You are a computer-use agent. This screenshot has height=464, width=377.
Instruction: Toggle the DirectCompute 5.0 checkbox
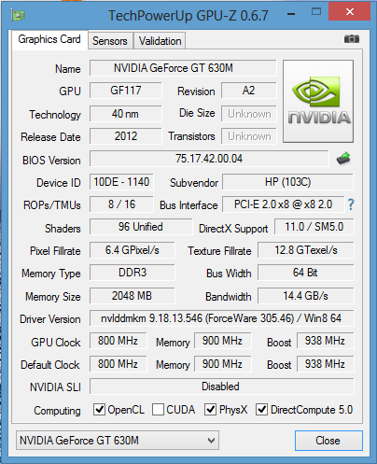pyautogui.click(x=261, y=410)
